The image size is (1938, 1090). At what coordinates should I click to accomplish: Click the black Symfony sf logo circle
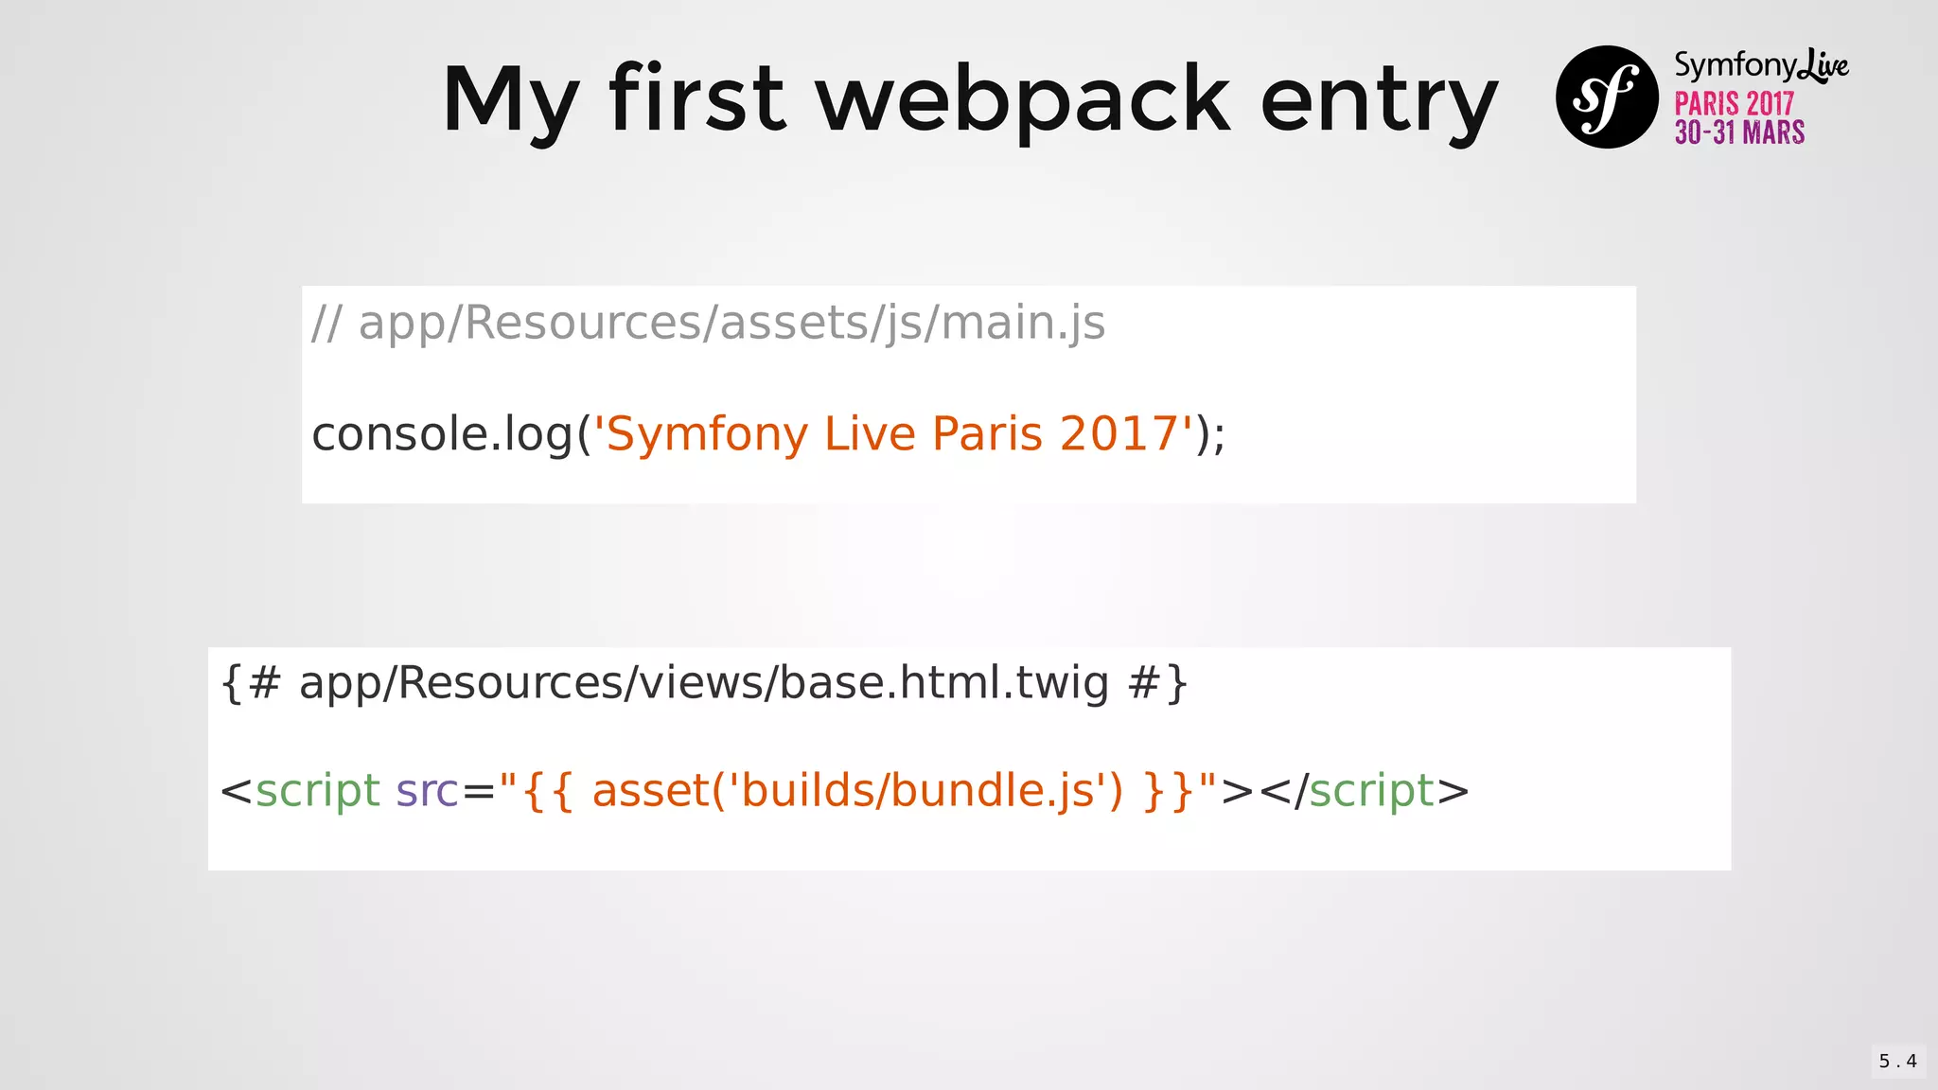pos(1606,97)
